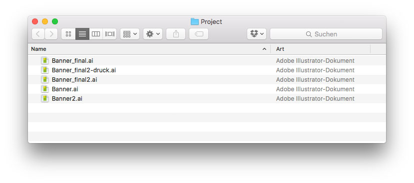
Task: Click the Suchen search field
Action: click(x=326, y=34)
